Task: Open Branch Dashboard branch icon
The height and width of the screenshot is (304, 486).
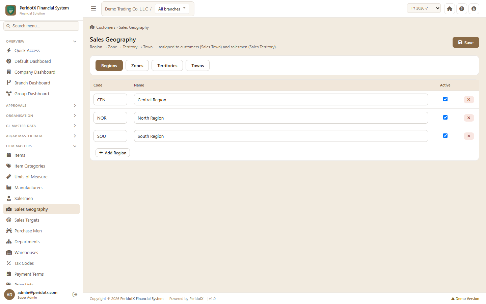Action: (9, 83)
